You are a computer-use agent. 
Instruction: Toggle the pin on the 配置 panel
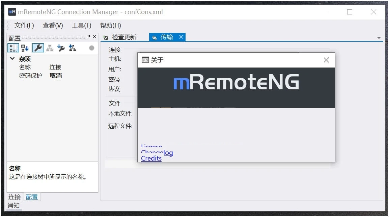[88, 37]
